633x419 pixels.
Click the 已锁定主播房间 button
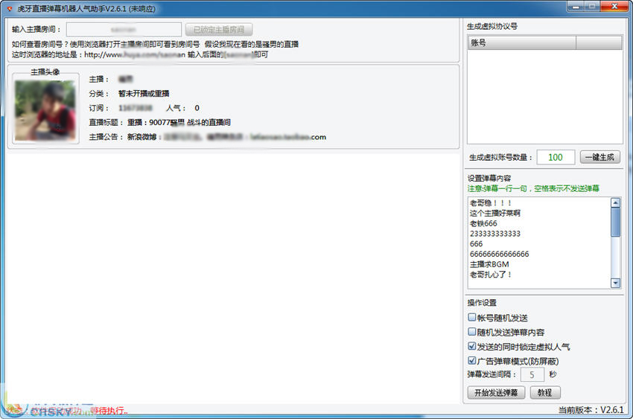coord(219,30)
